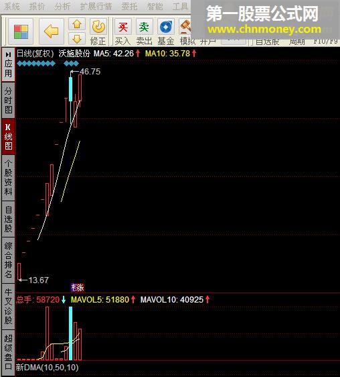This screenshot has height=377, width=340.
Task: Open the 委托 menu
Action: [x=129, y=7]
